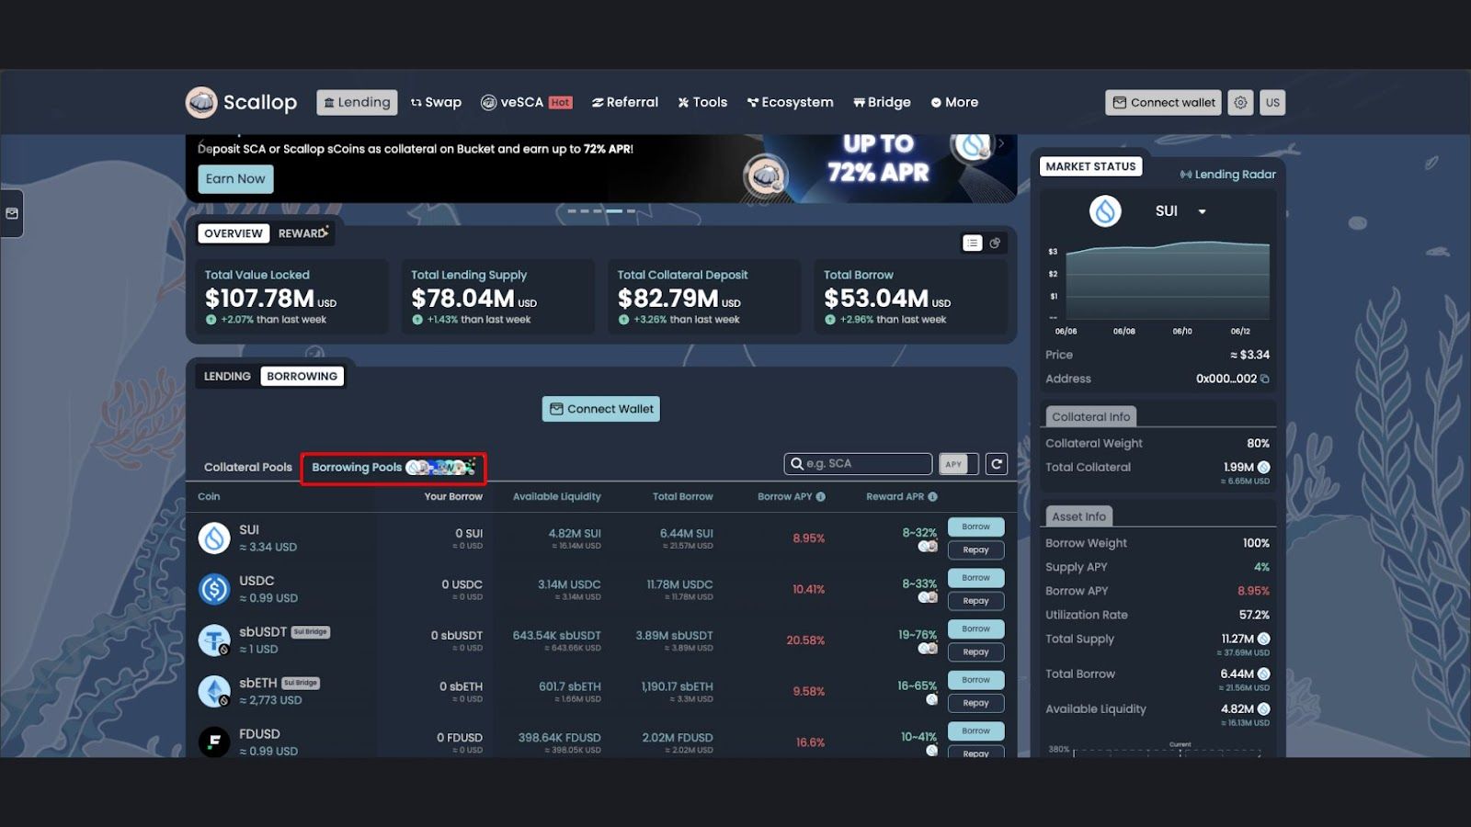The image size is (1471, 827).
Task: Switch to the REWARD tab
Action: click(x=302, y=233)
